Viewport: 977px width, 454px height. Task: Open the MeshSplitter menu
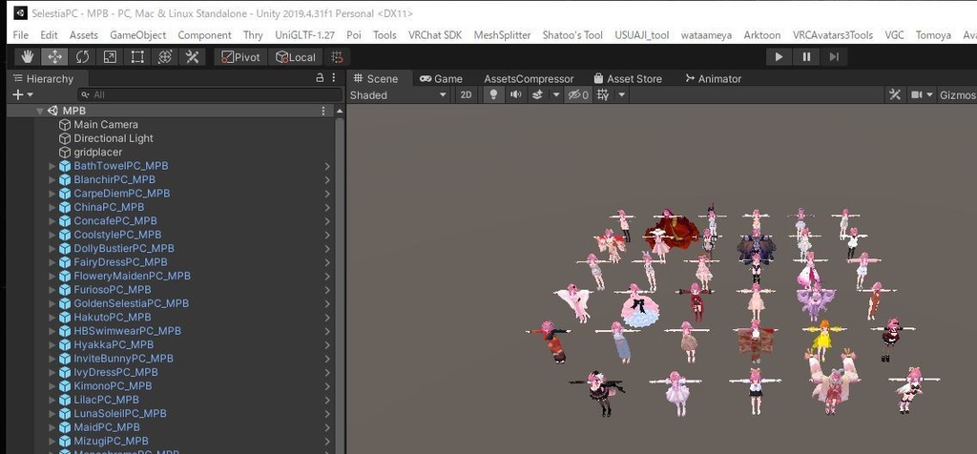[502, 35]
